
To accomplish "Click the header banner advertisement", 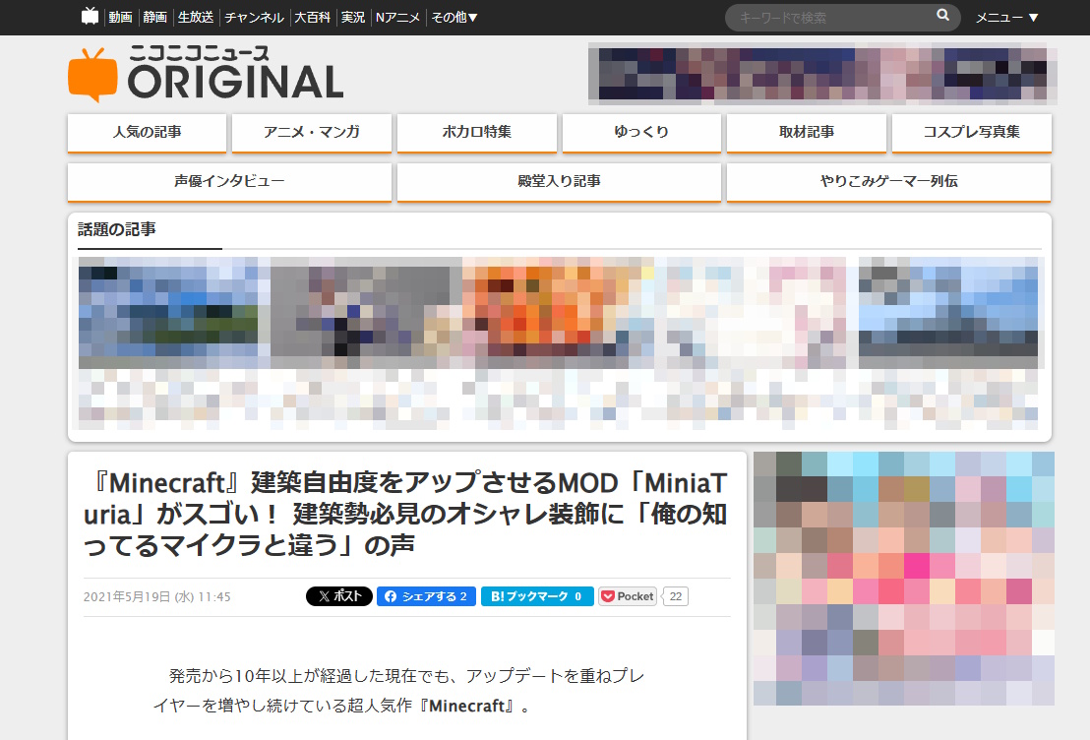I will click(822, 74).
